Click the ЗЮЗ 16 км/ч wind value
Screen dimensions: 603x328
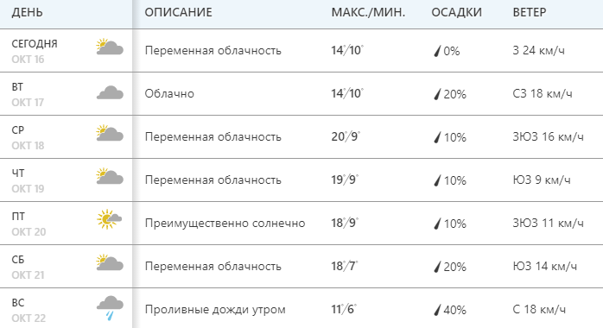(x=548, y=136)
